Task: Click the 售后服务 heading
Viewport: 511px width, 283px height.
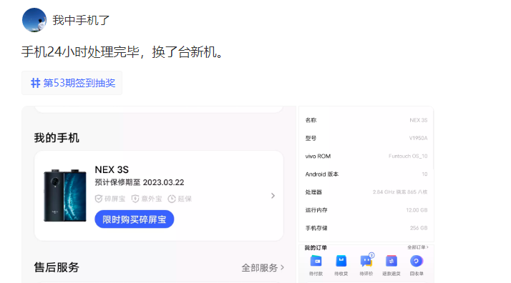Action: (x=57, y=267)
